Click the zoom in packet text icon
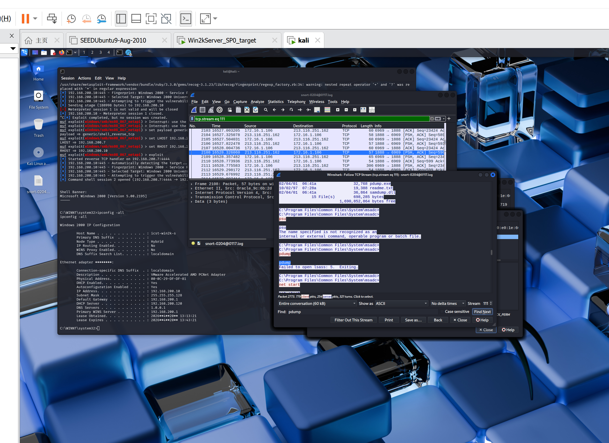This screenshot has height=443, width=609. (x=337, y=110)
